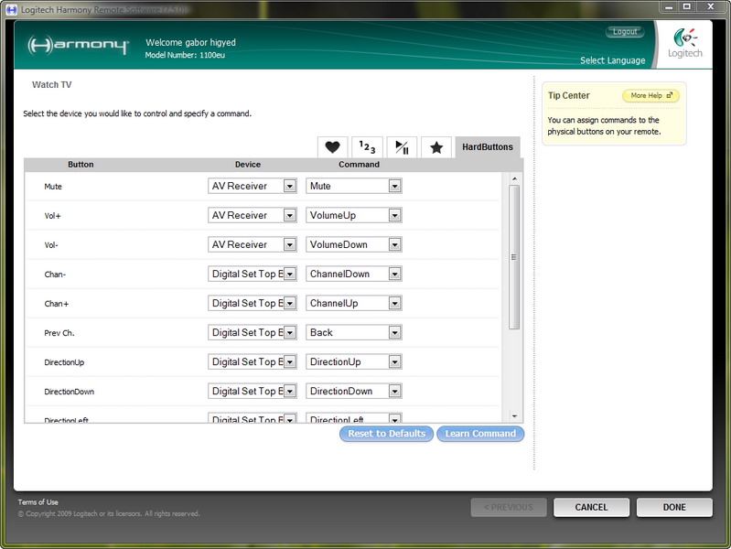Click the Logitech logo
The height and width of the screenshot is (549, 731).
click(686, 45)
